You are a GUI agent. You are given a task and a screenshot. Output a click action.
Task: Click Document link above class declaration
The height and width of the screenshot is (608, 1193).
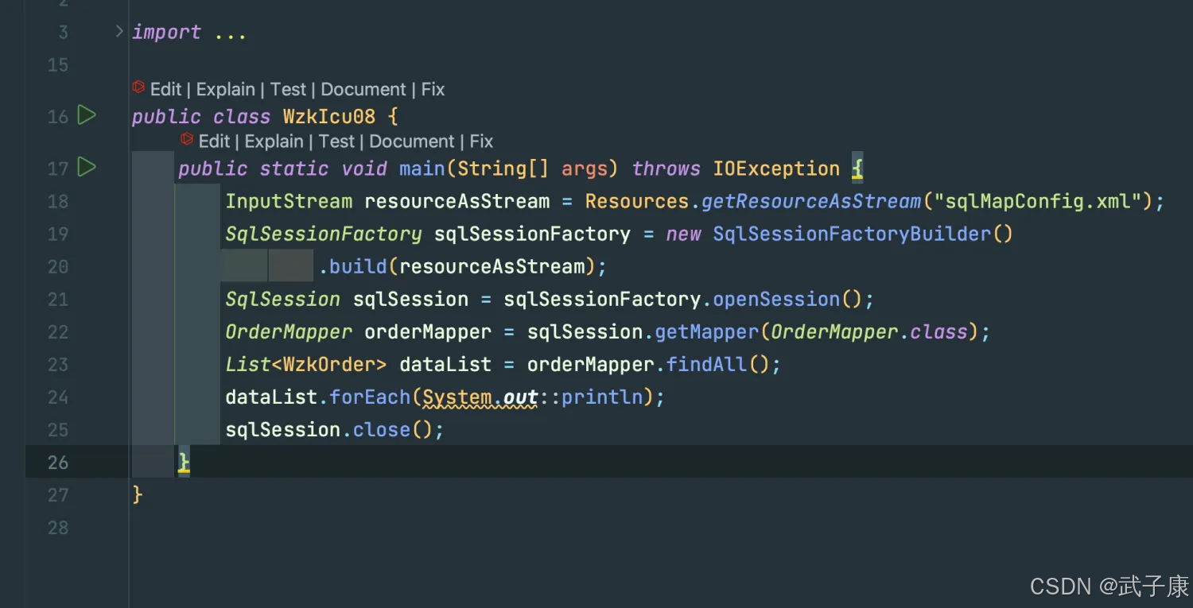[363, 89]
